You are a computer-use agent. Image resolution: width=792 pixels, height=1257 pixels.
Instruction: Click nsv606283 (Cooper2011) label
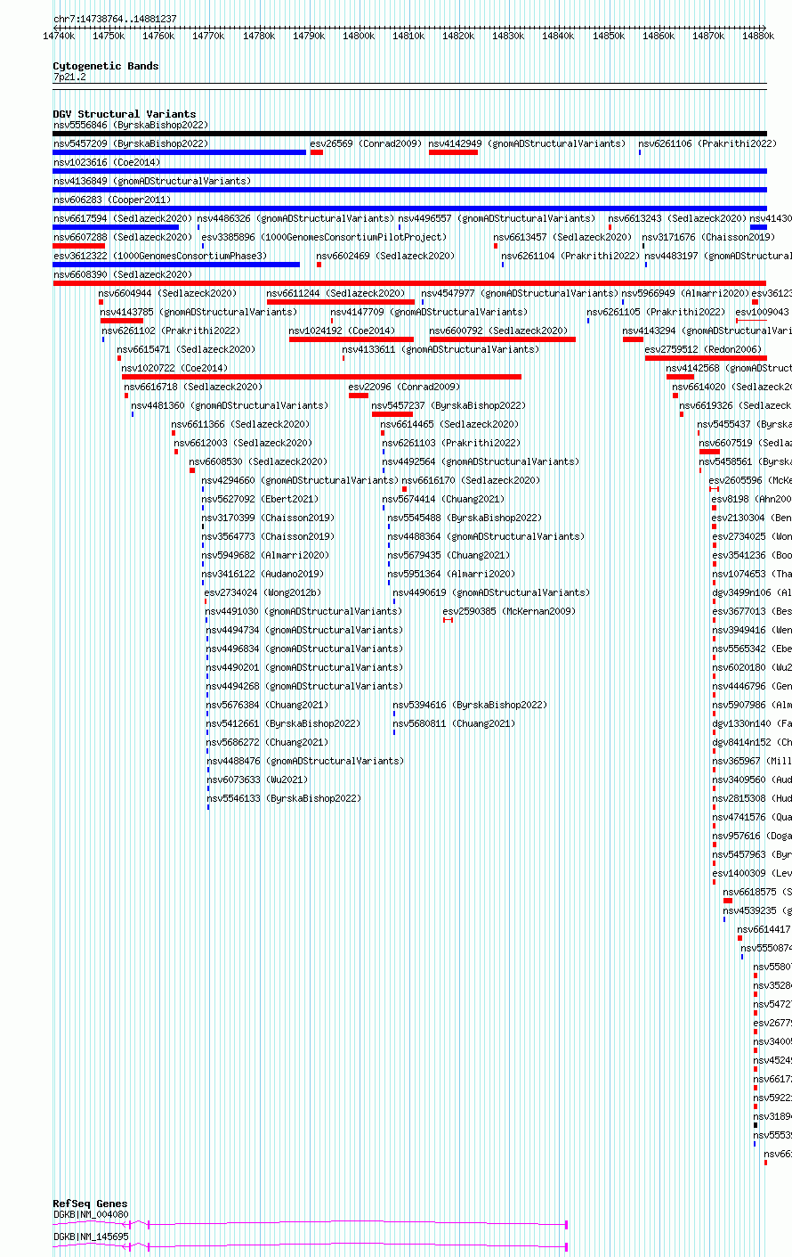coord(112,200)
